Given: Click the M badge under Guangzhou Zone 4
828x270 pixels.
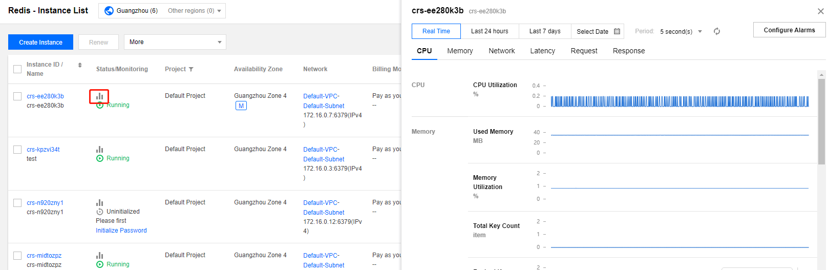Looking at the screenshot, I should click(241, 106).
